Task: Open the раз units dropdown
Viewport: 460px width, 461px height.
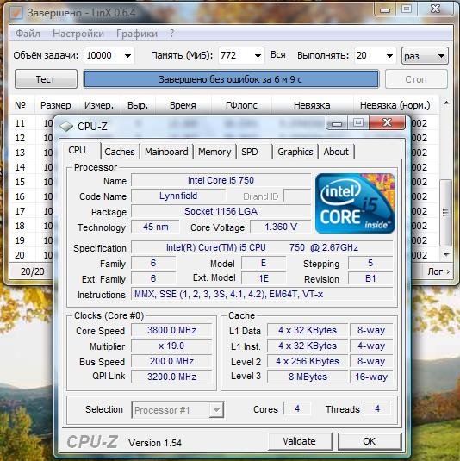Action: pyautogui.click(x=425, y=56)
